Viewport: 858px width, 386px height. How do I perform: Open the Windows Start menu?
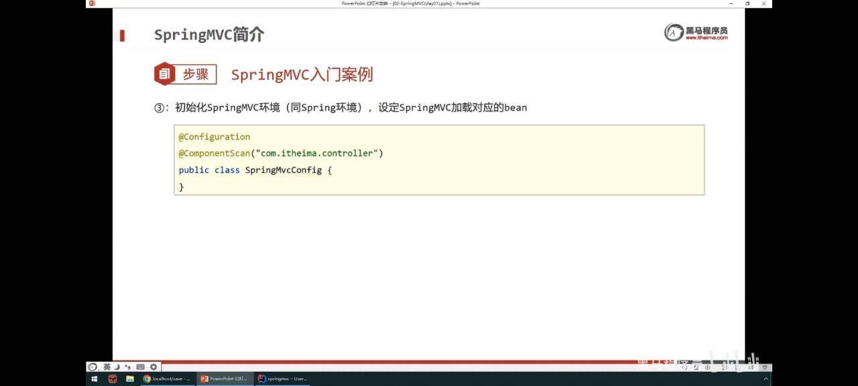point(95,379)
